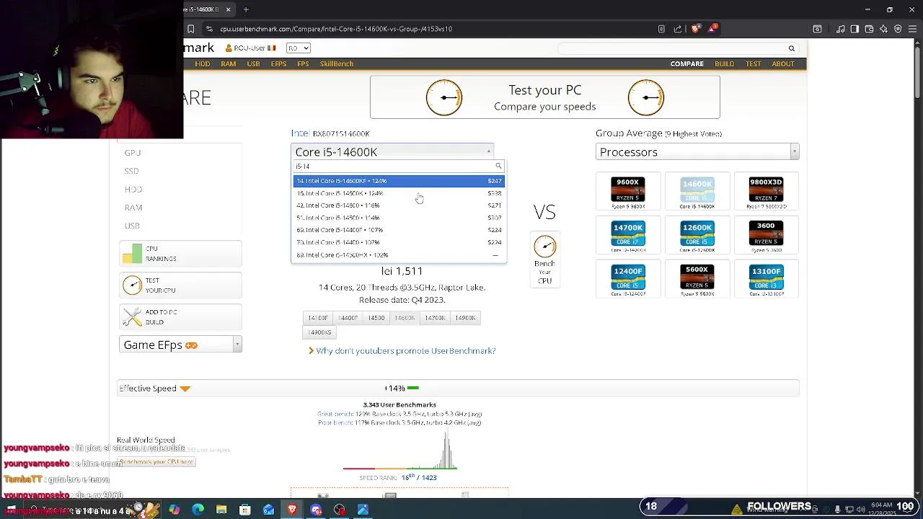This screenshot has height=519, width=923.
Task: Open the SkillBench menu tab
Action: pyautogui.click(x=337, y=63)
